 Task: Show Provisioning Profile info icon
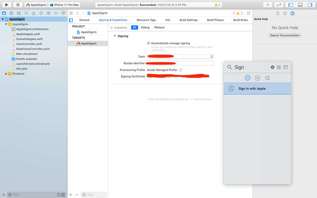[181, 70]
